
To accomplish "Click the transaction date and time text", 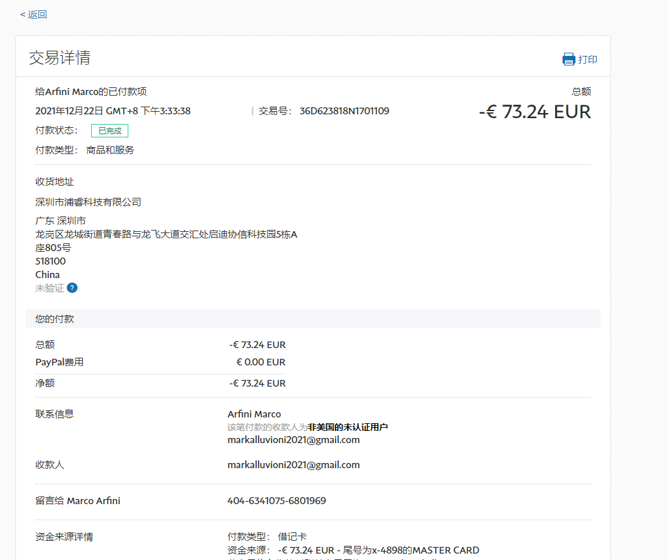I will coord(113,111).
